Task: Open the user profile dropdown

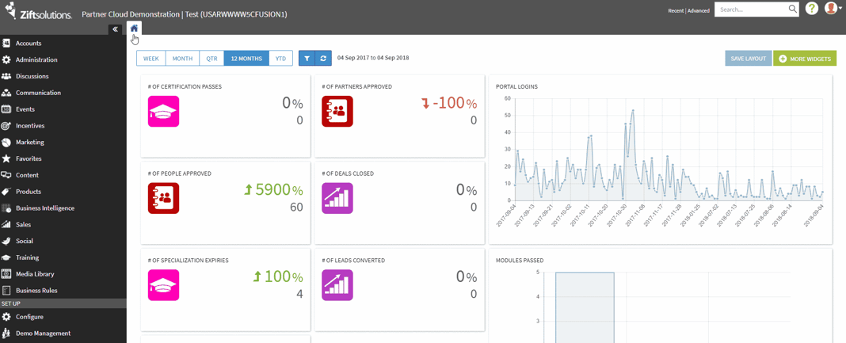Action: (833, 9)
